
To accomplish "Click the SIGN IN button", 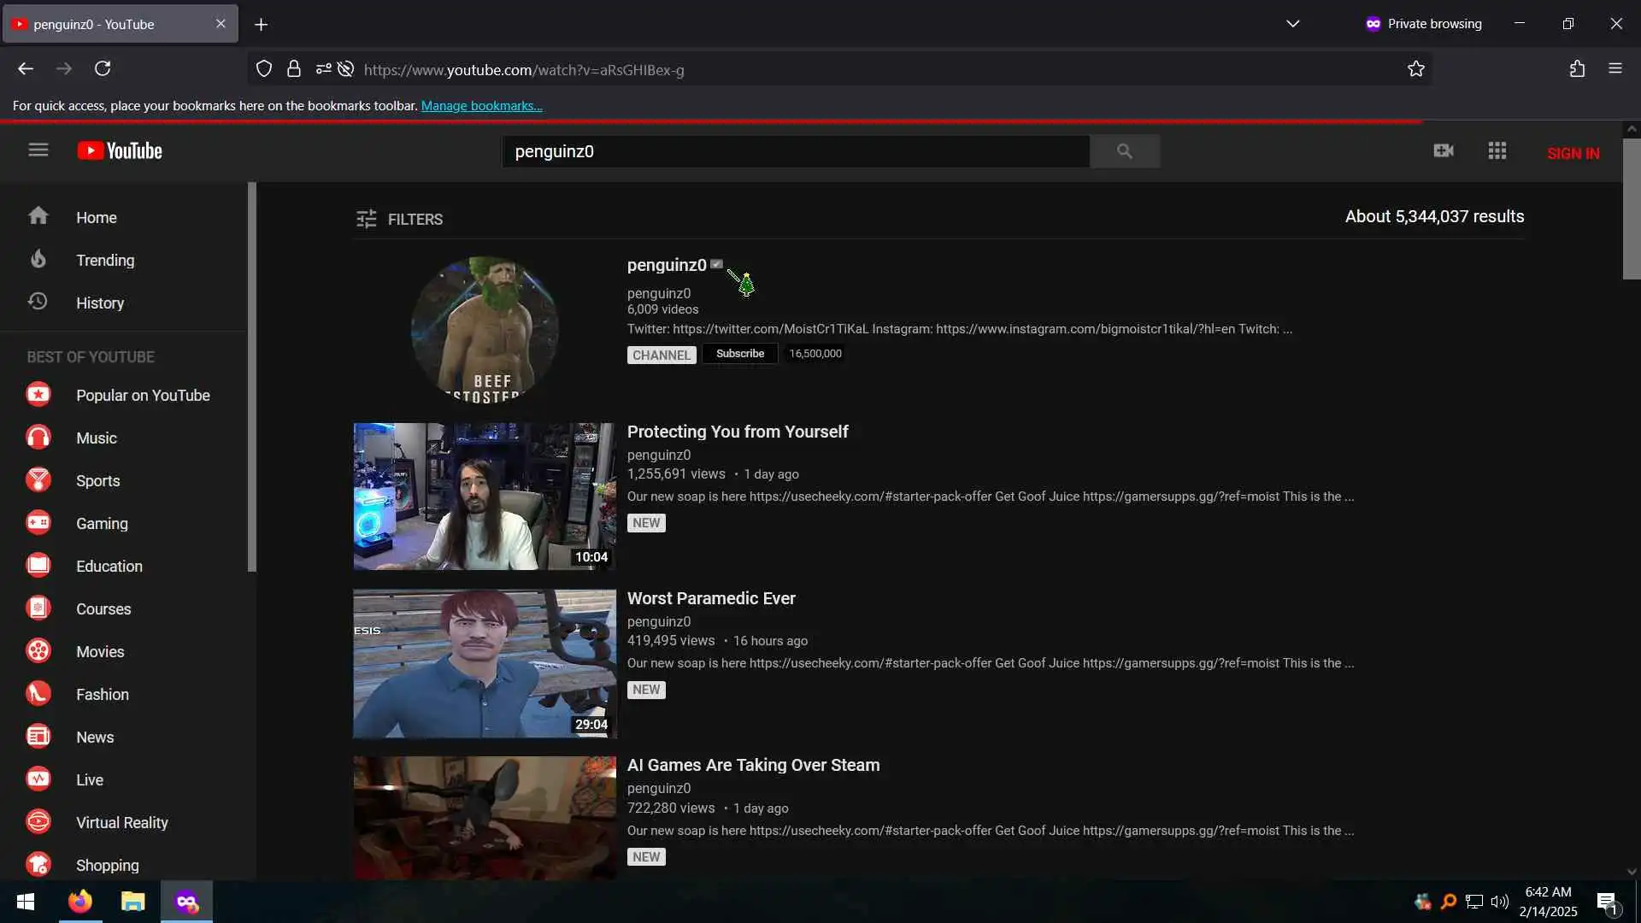I will tap(1573, 154).
